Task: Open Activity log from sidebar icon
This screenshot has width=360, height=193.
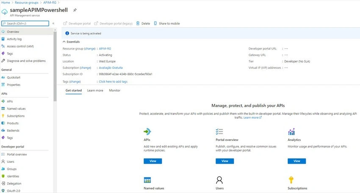Action: 3,39
